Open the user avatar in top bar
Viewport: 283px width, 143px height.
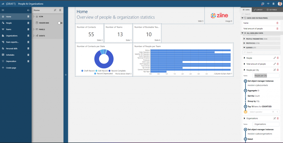tap(280, 4)
